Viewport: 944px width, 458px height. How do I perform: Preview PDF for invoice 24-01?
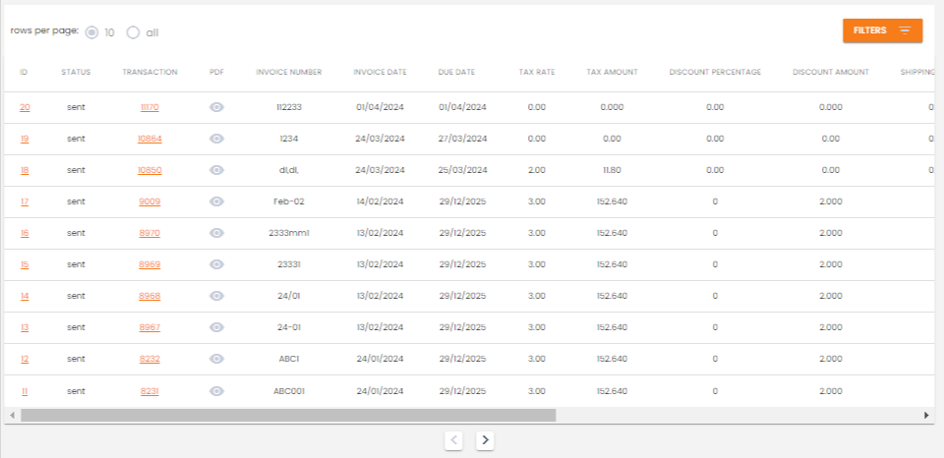click(216, 327)
